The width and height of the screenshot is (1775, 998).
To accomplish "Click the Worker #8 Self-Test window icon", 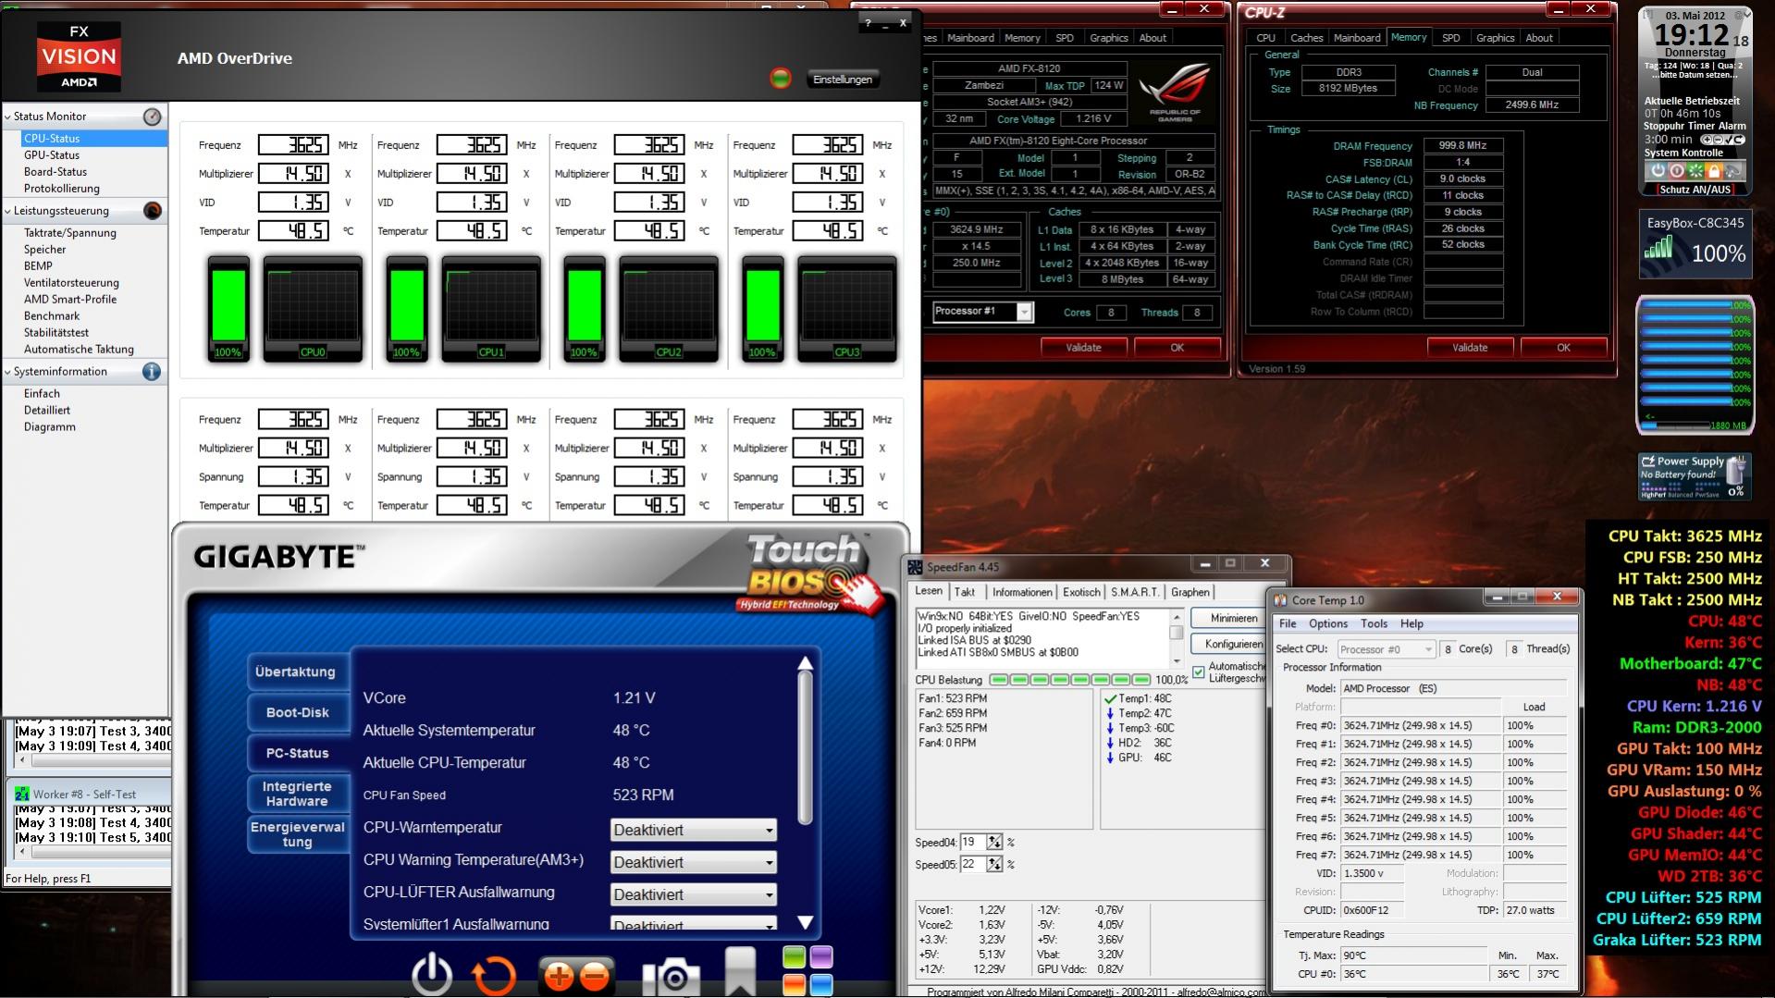I will pos(21,794).
